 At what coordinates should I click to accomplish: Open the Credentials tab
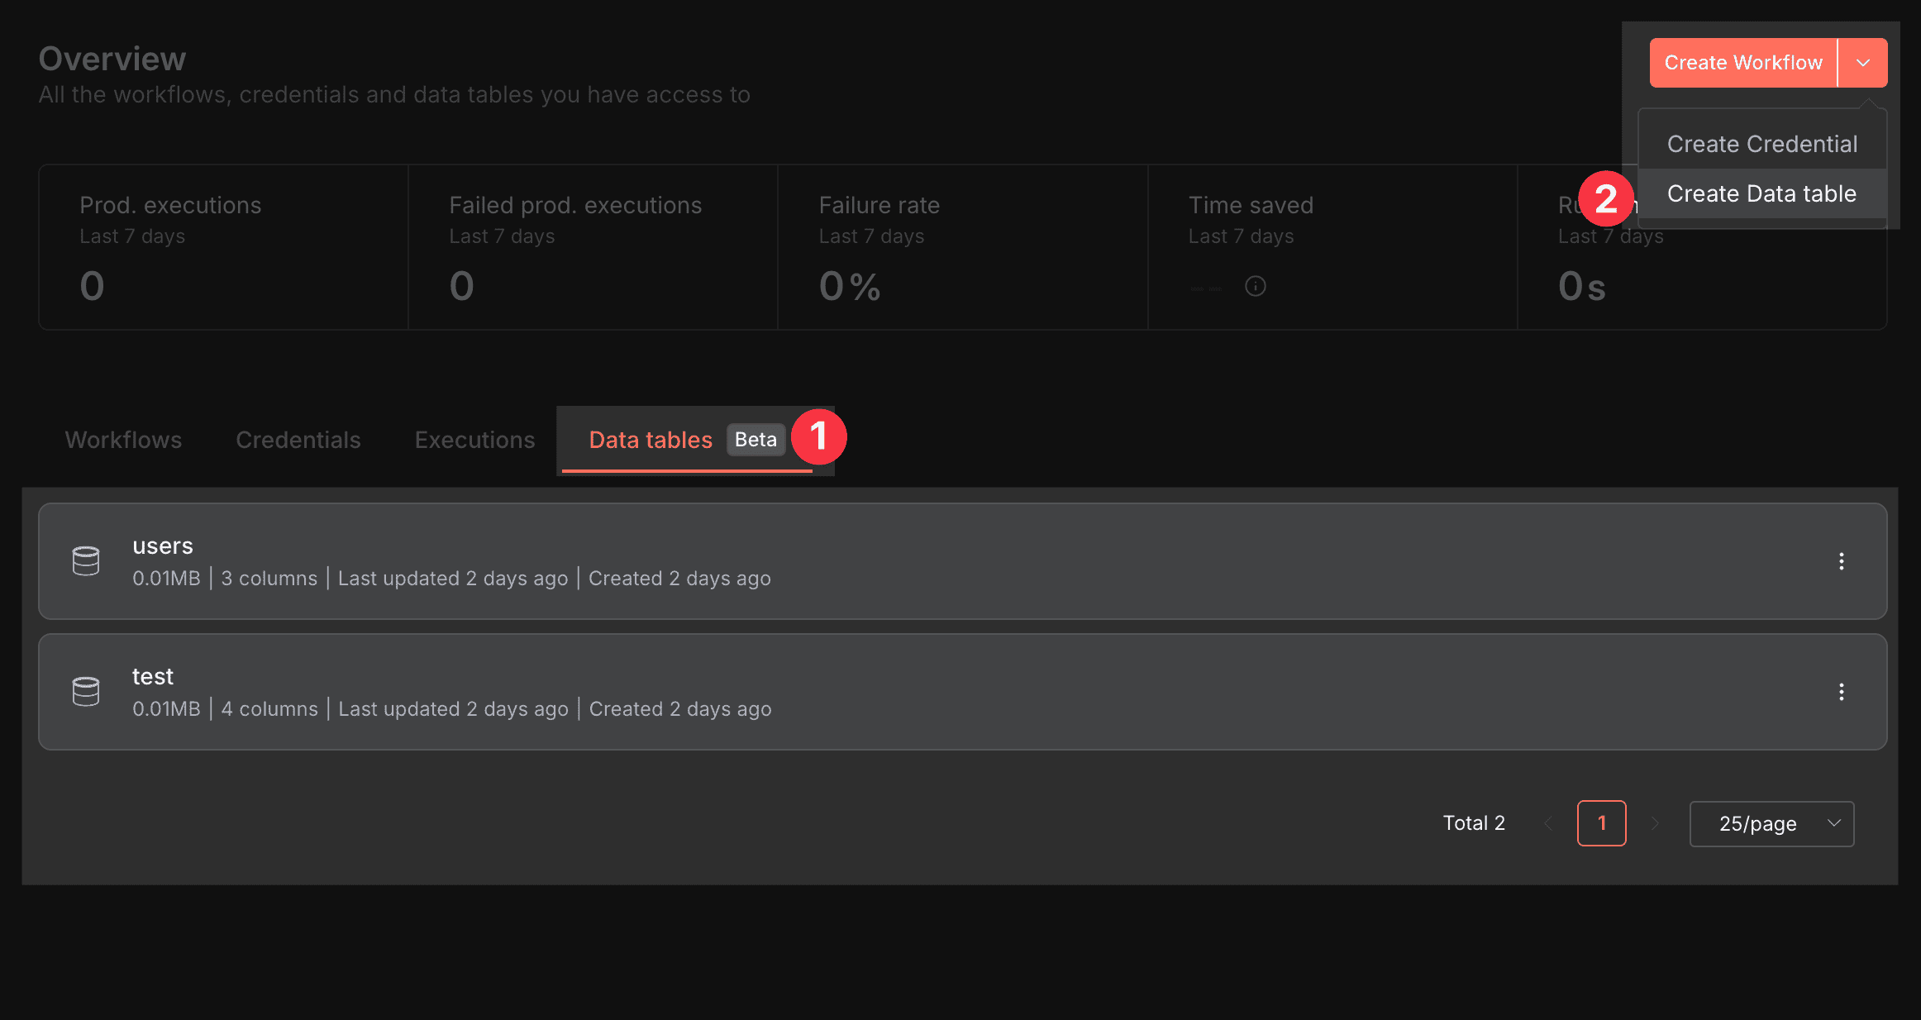[298, 440]
